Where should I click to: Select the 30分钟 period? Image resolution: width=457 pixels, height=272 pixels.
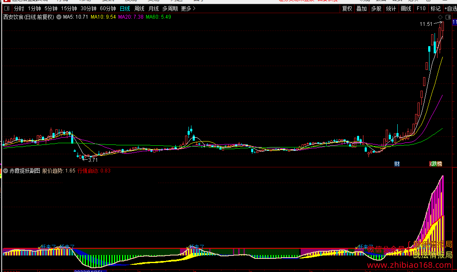pyautogui.click(x=89, y=8)
